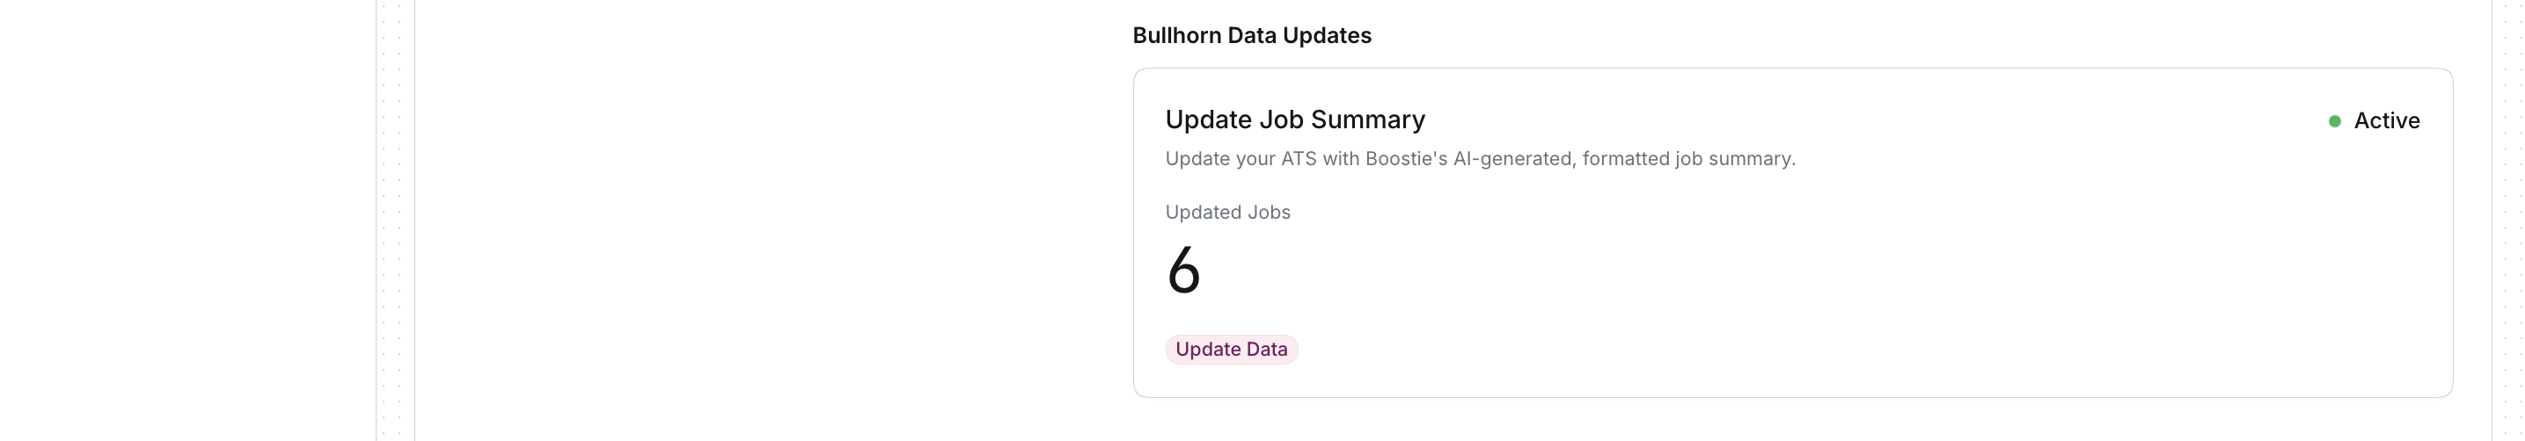
Task: Click AI-generated in the card description
Action: [x=1514, y=158]
